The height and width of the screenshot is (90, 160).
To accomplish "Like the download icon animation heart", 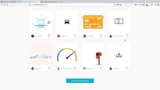I will (x=127, y=67).
